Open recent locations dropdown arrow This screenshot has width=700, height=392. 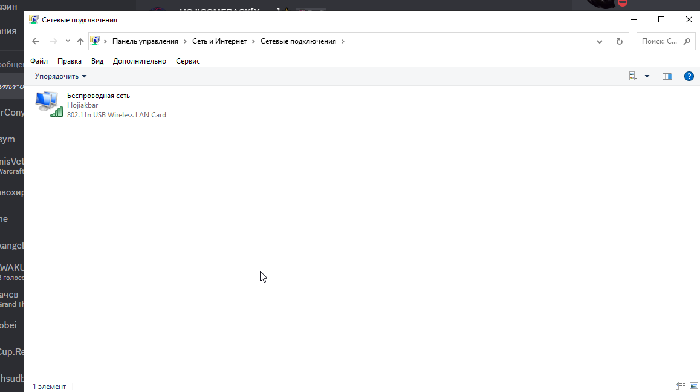[68, 41]
